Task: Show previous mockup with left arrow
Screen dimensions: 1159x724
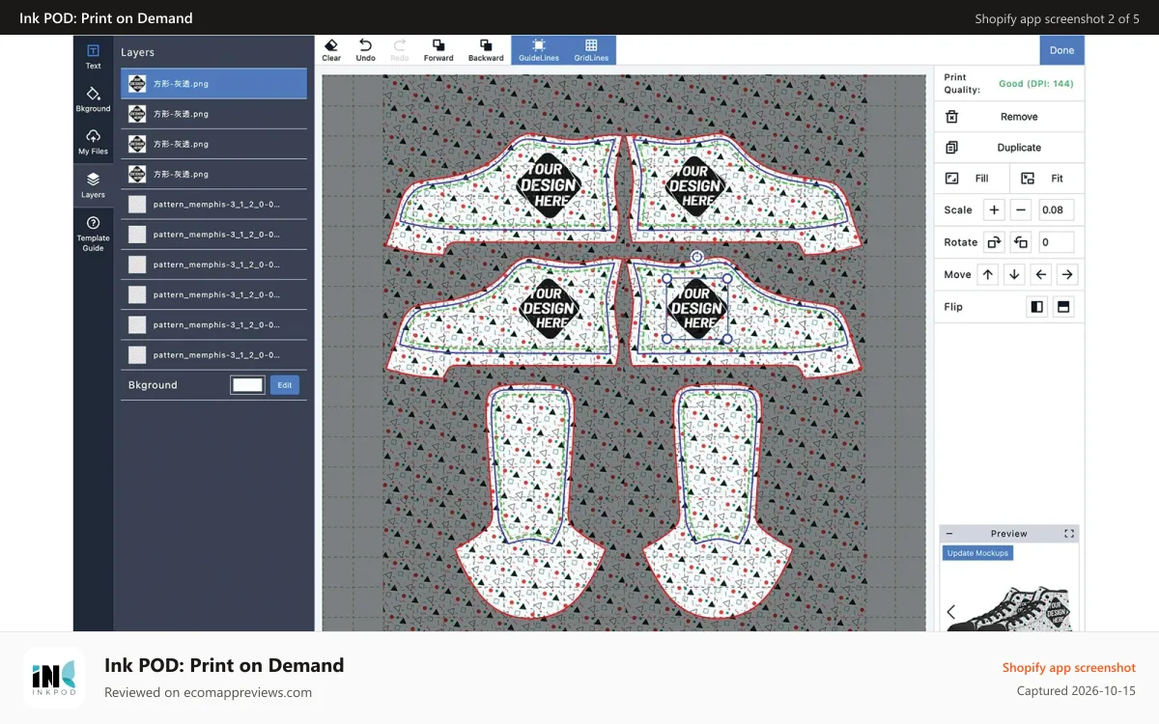Action: coord(951,612)
